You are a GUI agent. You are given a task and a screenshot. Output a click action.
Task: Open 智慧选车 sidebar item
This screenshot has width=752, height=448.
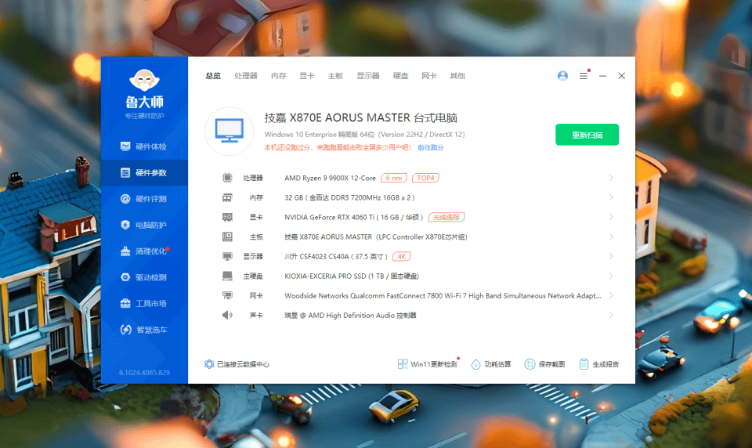pyautogui.click(x=144, y=330)
